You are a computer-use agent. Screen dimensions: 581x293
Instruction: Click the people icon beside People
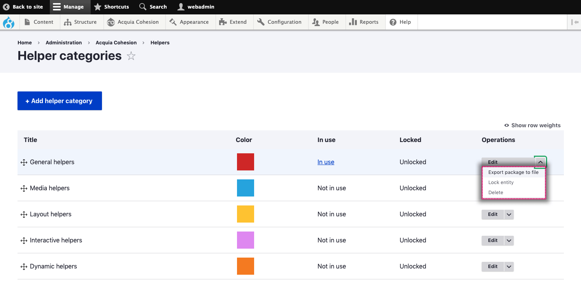coord(316,22)
